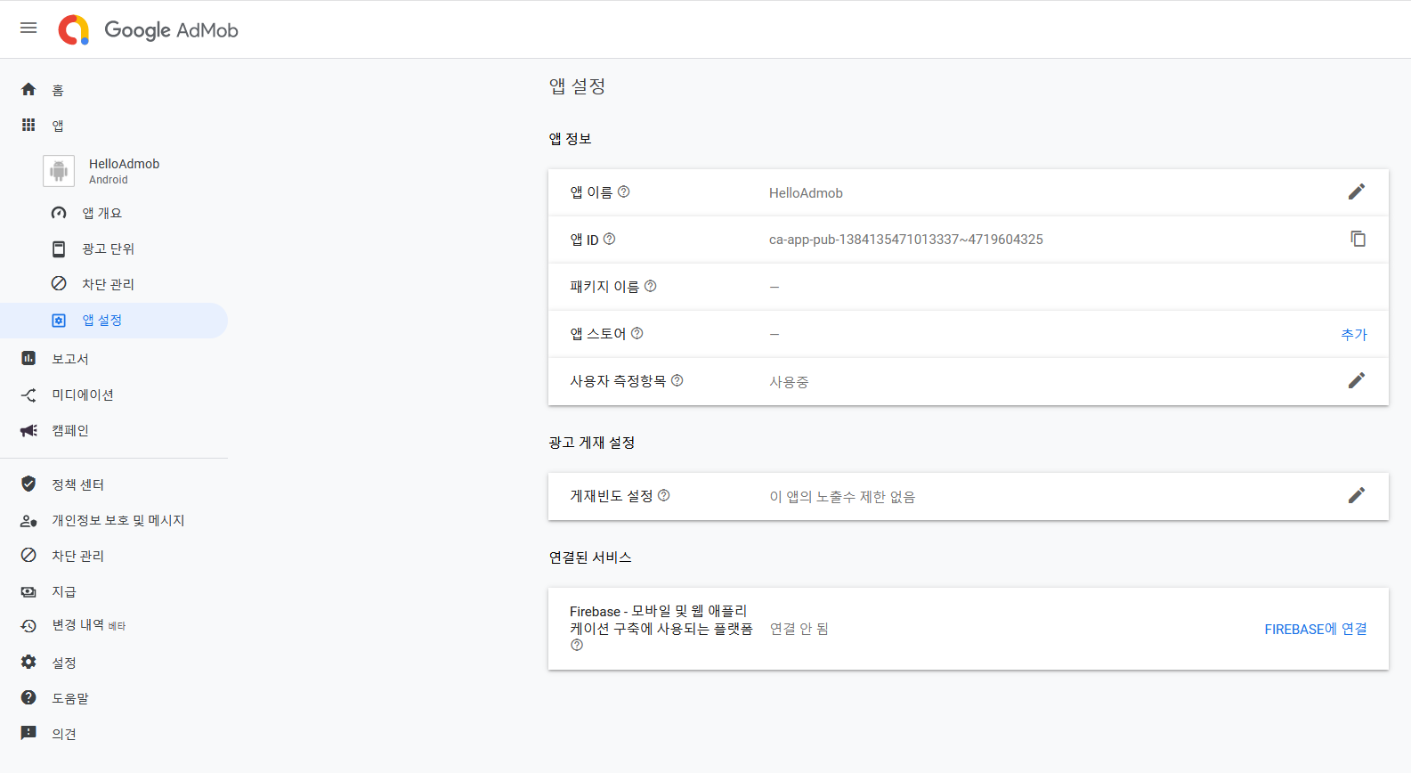The width and height of the screenshot is (1411, 773).
Task: Edit 게재빈도 설정 with pencil icon
Action: [1357, 495]
